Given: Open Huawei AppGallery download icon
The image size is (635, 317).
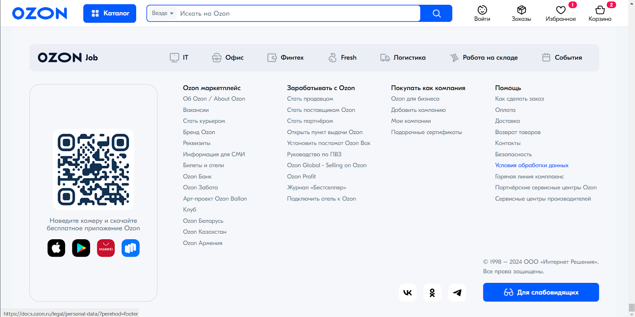Looking at the screenshot, I should 106,248.
